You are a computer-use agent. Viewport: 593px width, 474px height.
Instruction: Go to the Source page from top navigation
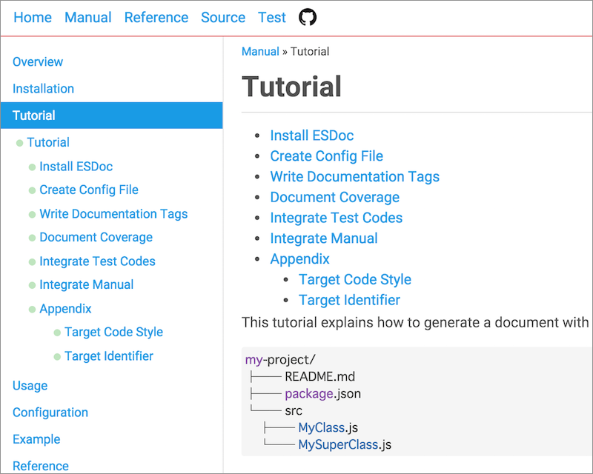click(x=223, y=17)
